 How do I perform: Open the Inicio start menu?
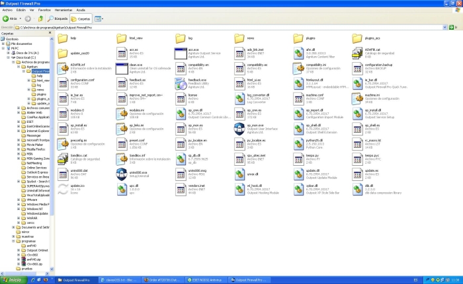coord(14,280)
